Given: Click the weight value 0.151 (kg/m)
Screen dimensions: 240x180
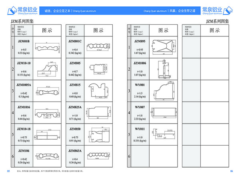Looking at the screenshot, I should coord(24,75).
